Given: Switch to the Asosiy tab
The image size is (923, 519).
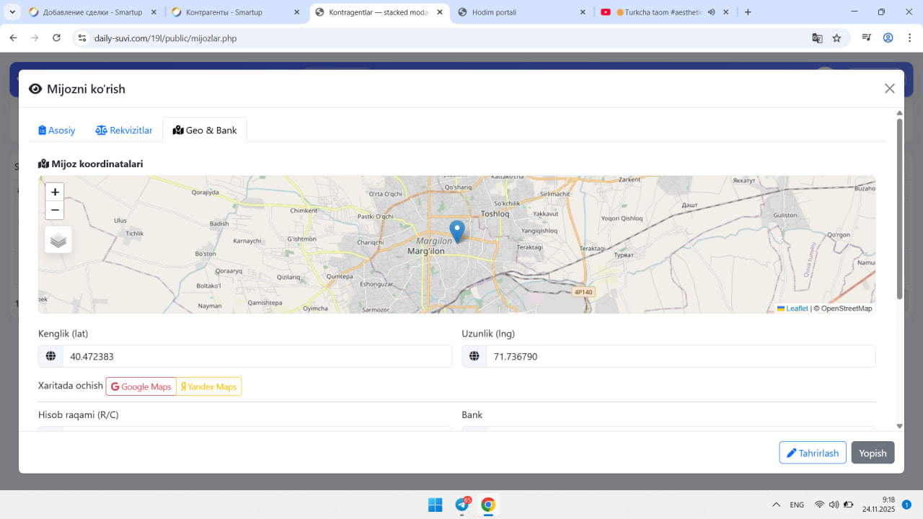Looking at the screenshot, I should point(57,130).
